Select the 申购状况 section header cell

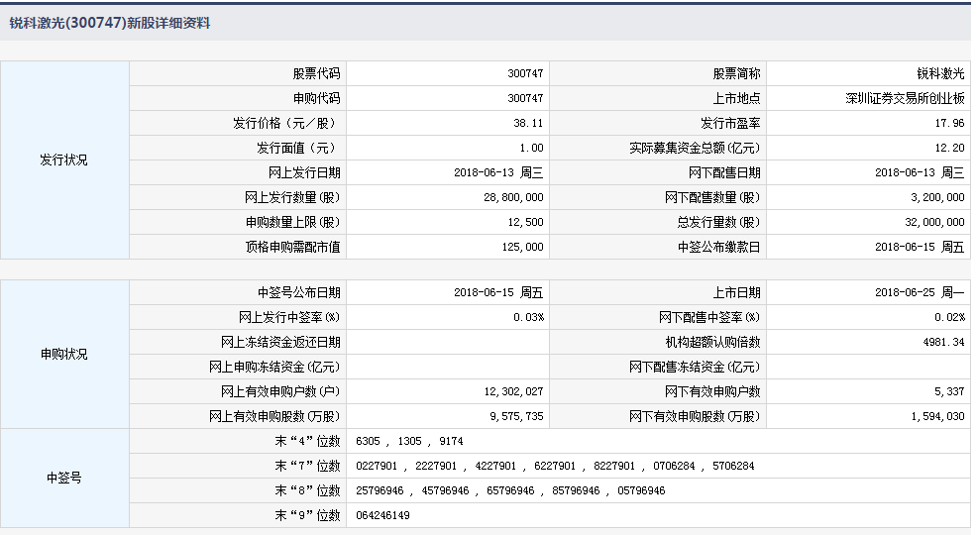[64, 355]
